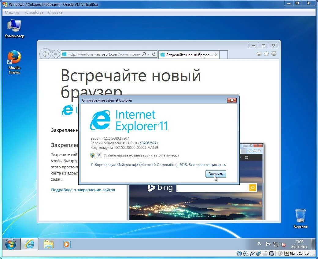Open Windows Explorer from the taskbar
318x259 pixels.
49,244
